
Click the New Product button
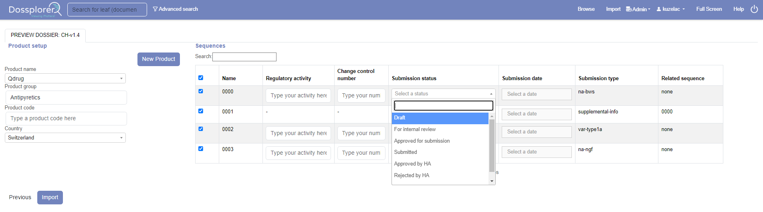158,59
